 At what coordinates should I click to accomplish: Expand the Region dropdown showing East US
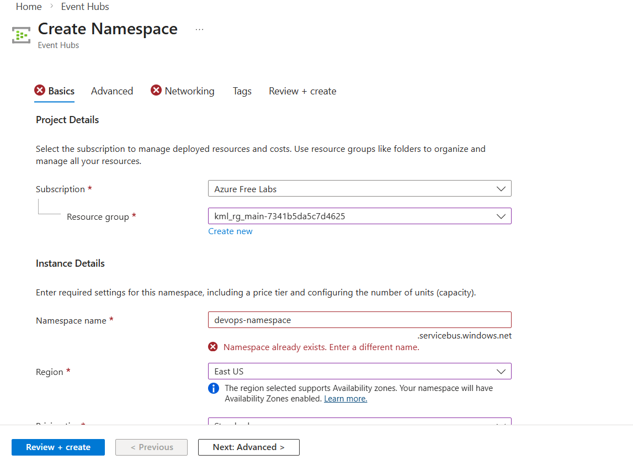click(x=359, y=371)
